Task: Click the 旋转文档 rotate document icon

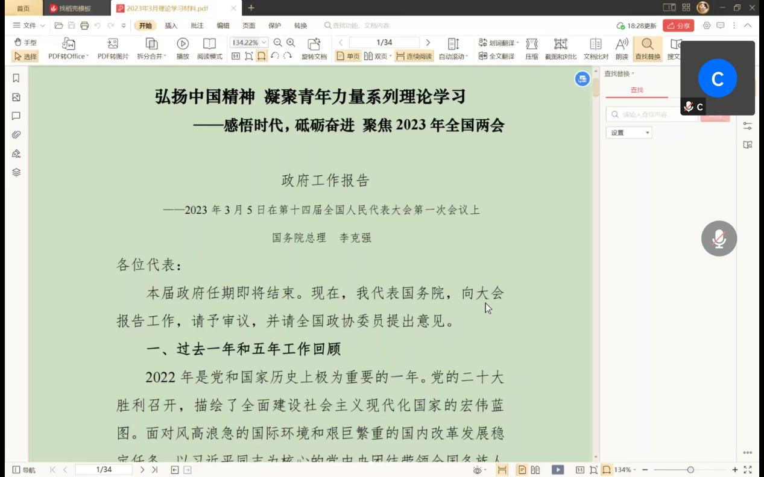Action: point(314,44)
